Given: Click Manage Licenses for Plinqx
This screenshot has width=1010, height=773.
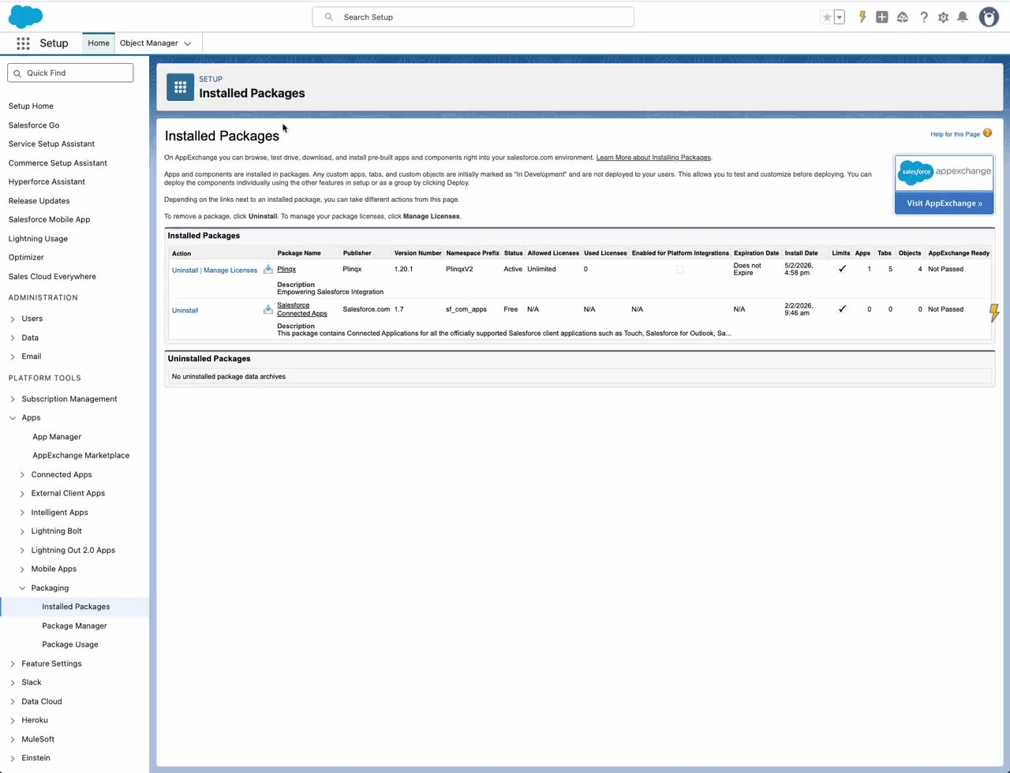Looking at the screenshot, I should [x=230, y=270].
